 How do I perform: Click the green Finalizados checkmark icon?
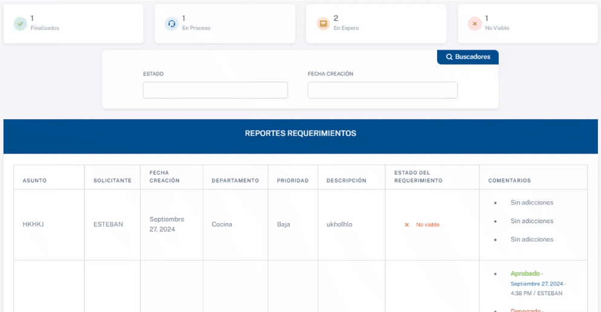(x=20, y=24)
